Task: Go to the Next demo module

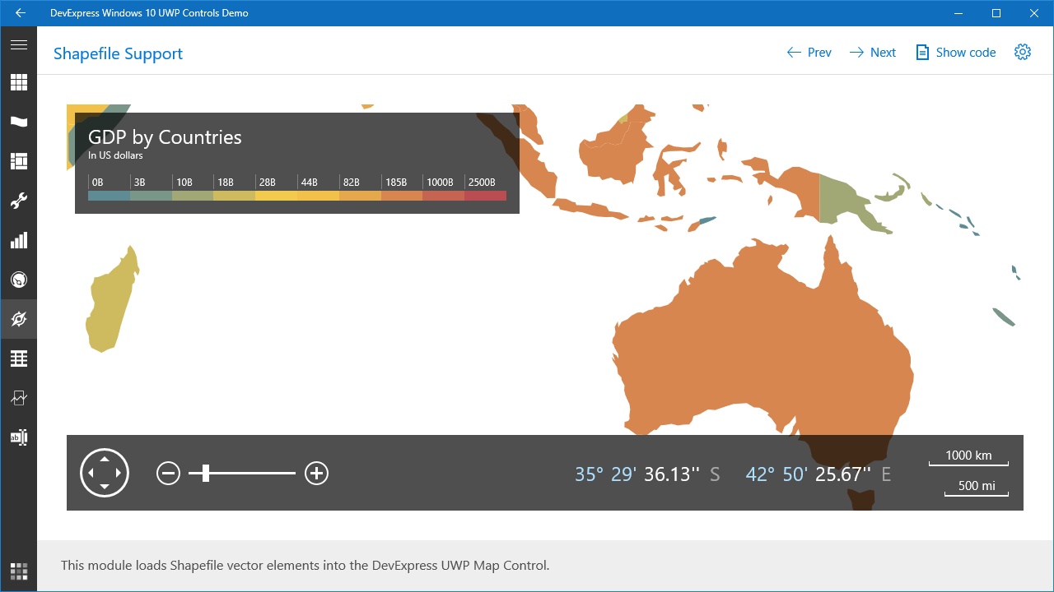Action: (x=872, y=53)
